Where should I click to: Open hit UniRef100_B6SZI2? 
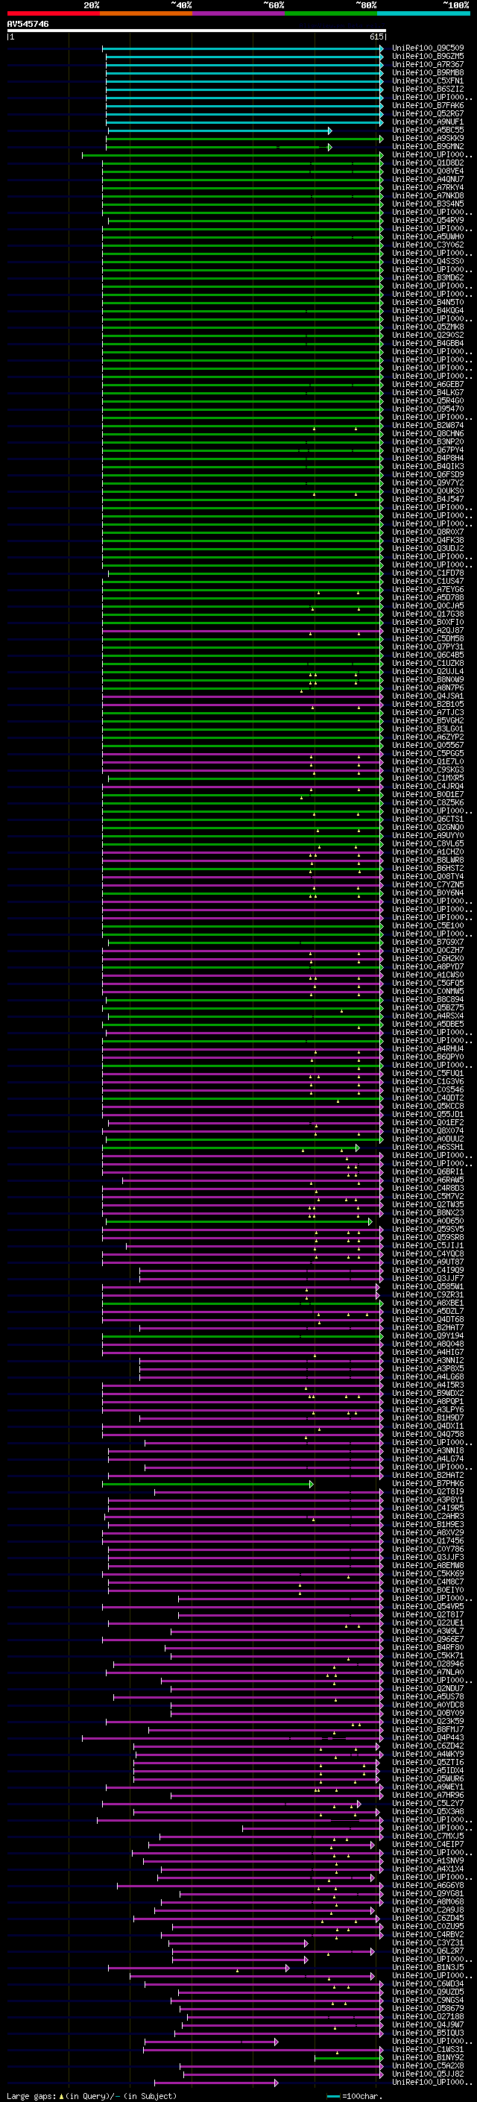pos(428,89)
